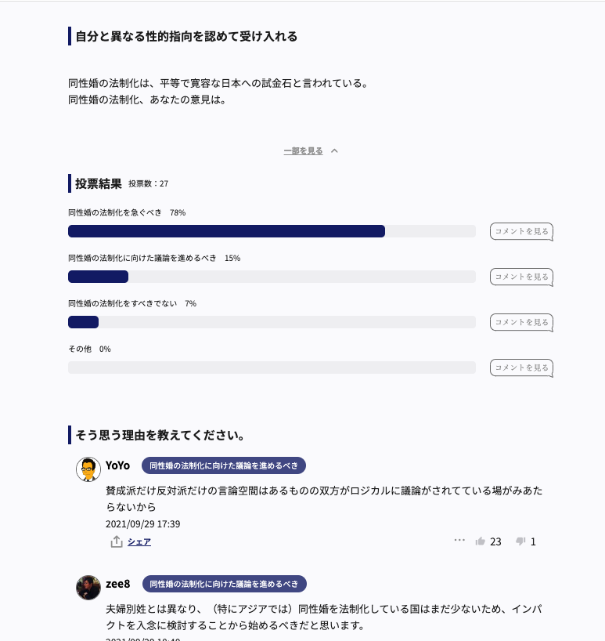The height and width of the screenshot is (641, 605).
Task: Click the username 'YoYo'
Action: coord(117,465)
